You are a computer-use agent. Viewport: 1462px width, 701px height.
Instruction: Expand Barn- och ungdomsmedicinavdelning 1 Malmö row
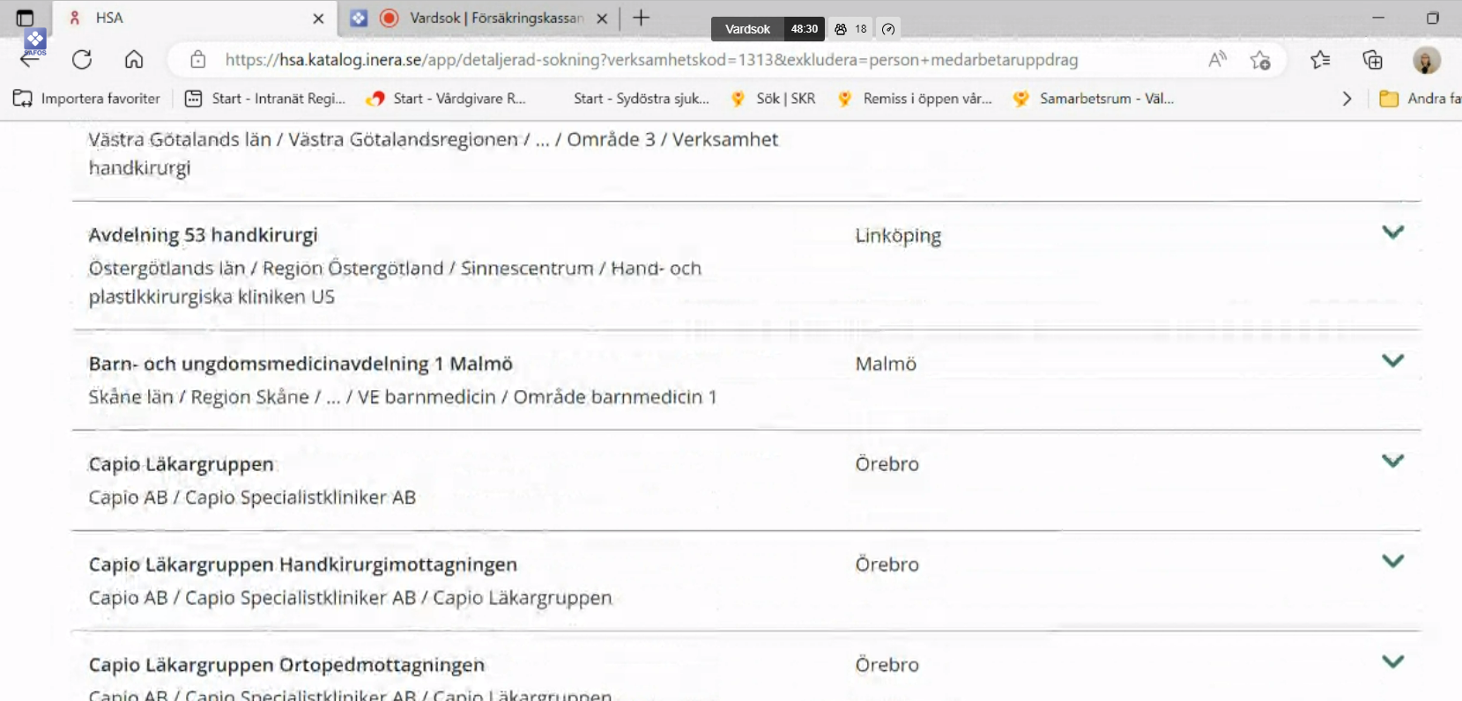(1392, 361)
